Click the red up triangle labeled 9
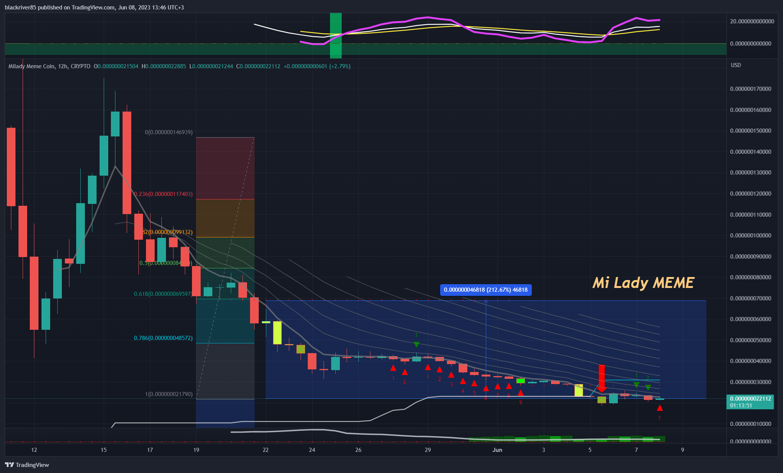783x473 pixels. point(520,393)
